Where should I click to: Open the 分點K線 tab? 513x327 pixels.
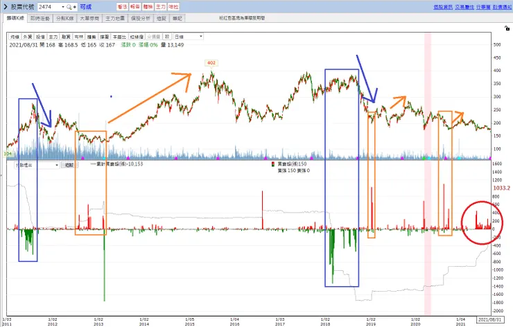(64, 18)
